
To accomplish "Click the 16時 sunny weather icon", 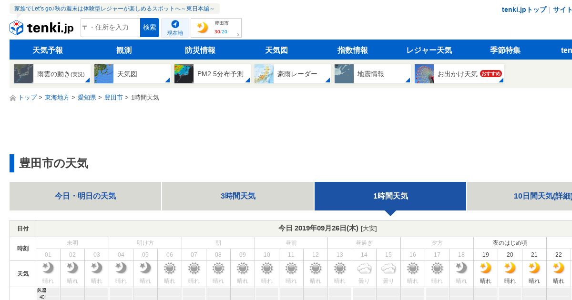I will coord(413,268).
